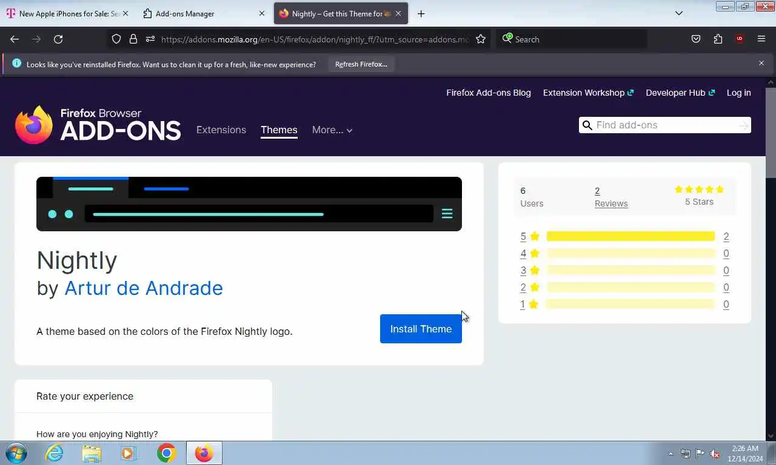Click count 2 beside five-star bar
The width and height of the screenshot is (776, 465).
click(726, 236)
